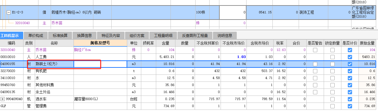The height and width of the screenshot is (112, 378).
Task: Check 锁定数量 for the 有机肥 row
Action: coord(332,71)
